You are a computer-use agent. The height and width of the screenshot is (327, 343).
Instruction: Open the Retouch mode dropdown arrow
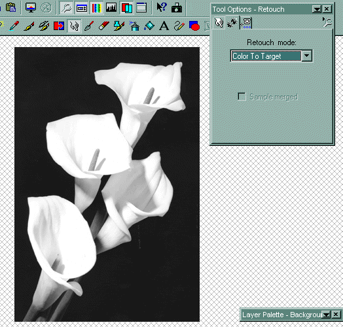307,56
